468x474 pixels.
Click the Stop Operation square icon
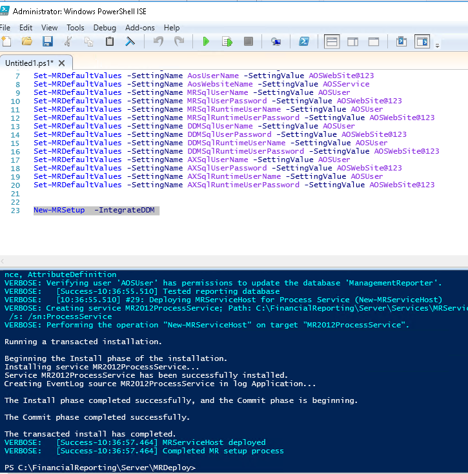[248, 42]
